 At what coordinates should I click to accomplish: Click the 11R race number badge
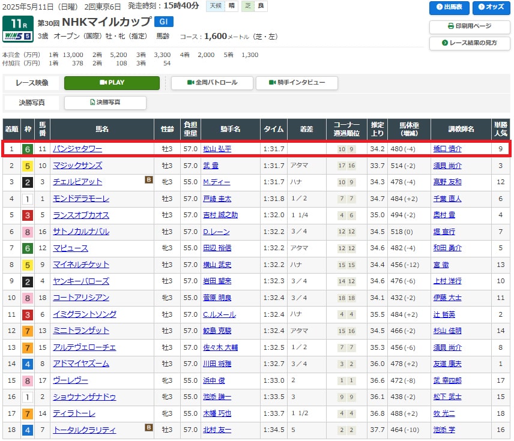pyautogui.click(x=17, y=23)
